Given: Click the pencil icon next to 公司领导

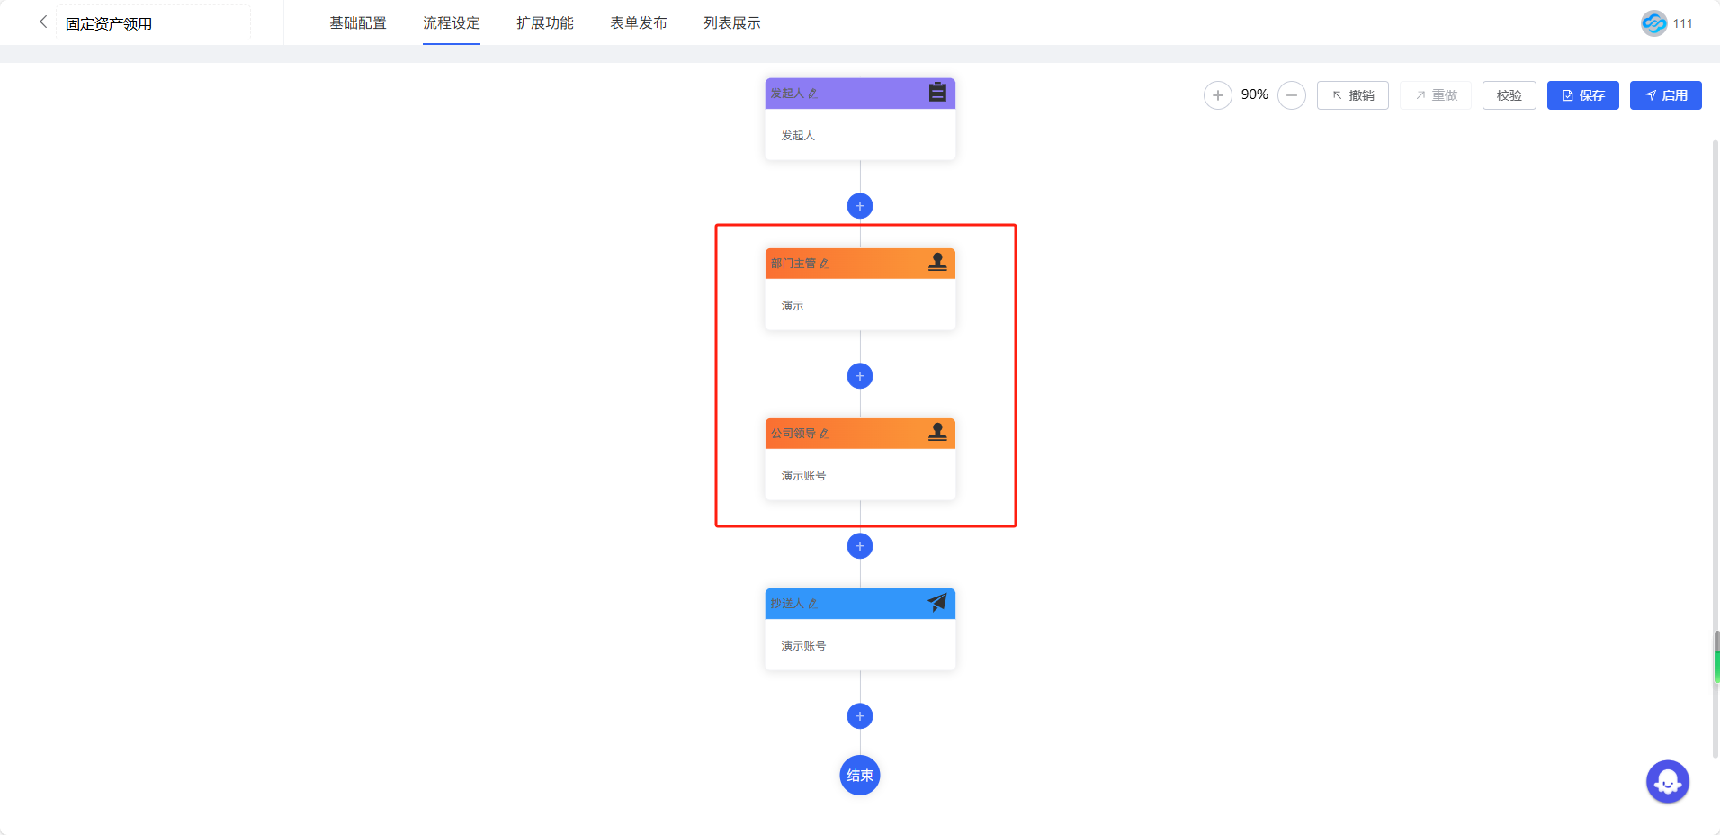Looking at the screenshot, I should (x=824, y=434).
